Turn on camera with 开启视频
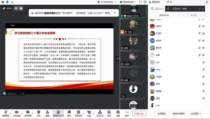Screen dimensions: 210x119 click(x=17, y=113)
